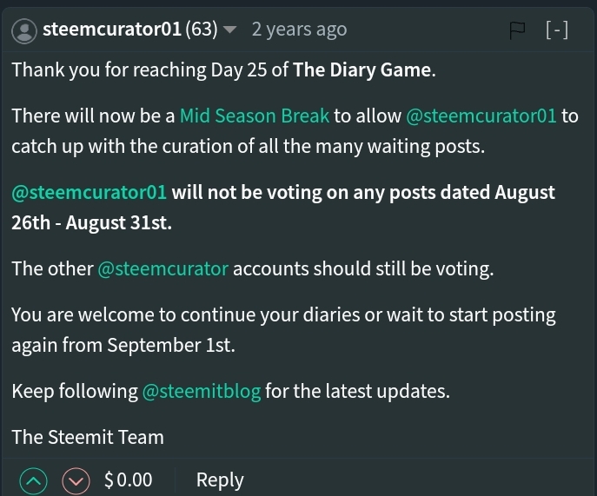
Task: Visit the @steemitblog mention link
Action: (202, 391)
